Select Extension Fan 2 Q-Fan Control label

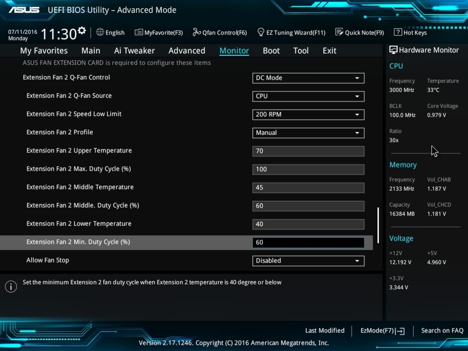(x=66, y=77)
